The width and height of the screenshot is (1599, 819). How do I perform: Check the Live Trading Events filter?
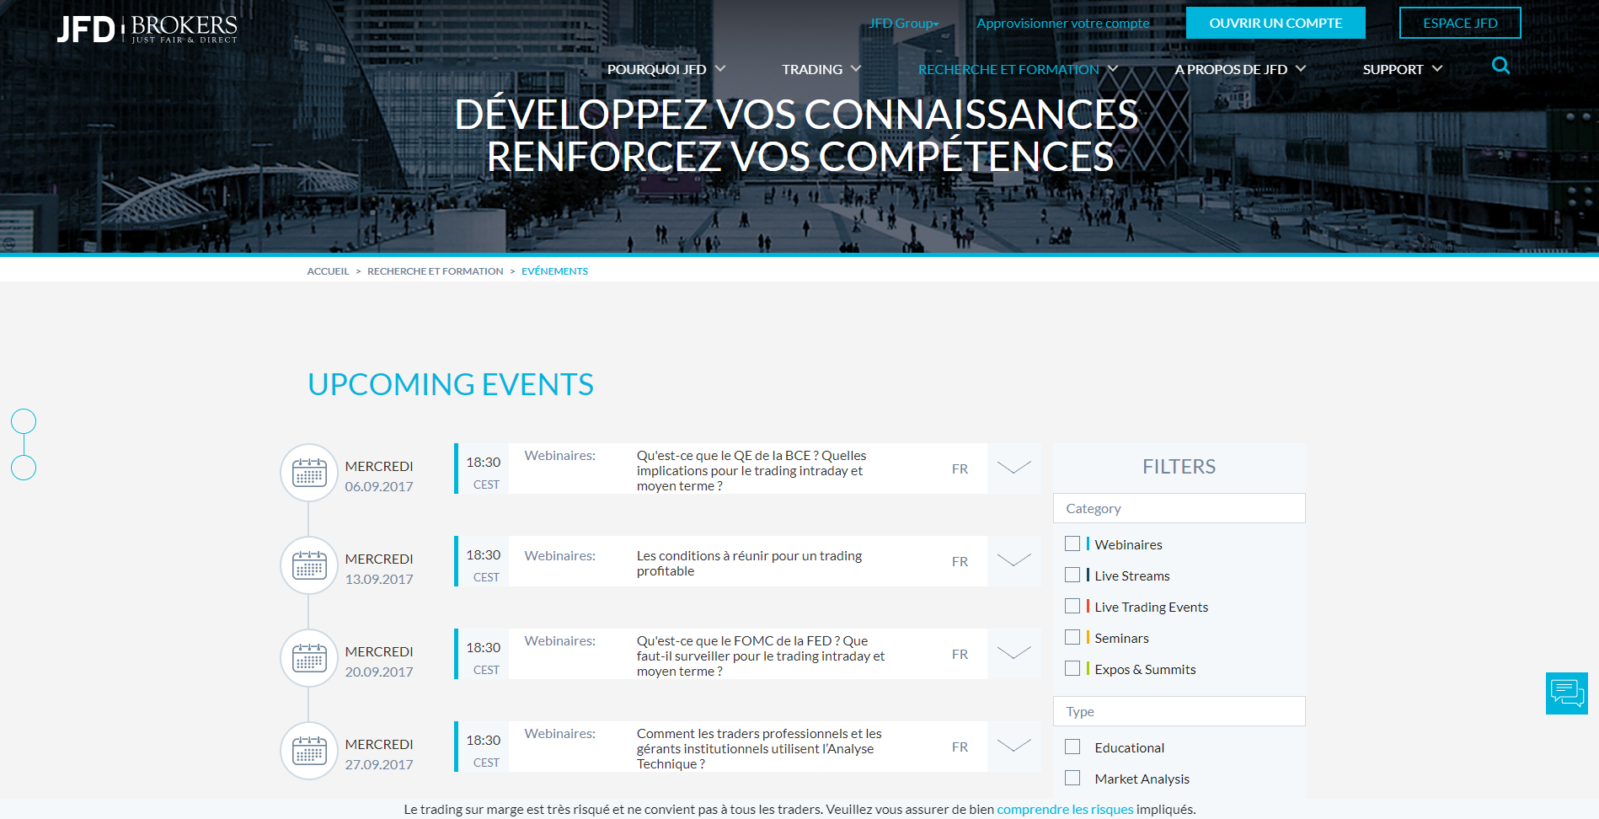click(1072, 607)
